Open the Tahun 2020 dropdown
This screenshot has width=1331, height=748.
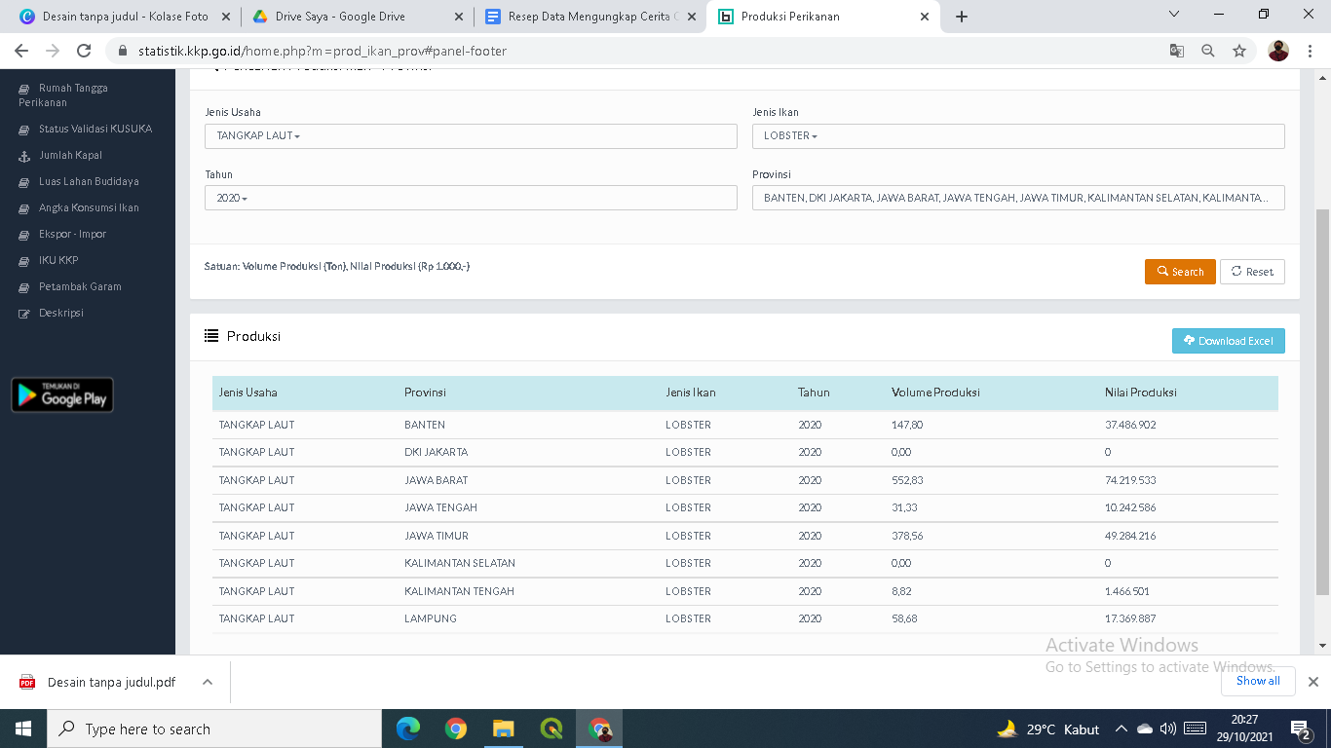471,198
